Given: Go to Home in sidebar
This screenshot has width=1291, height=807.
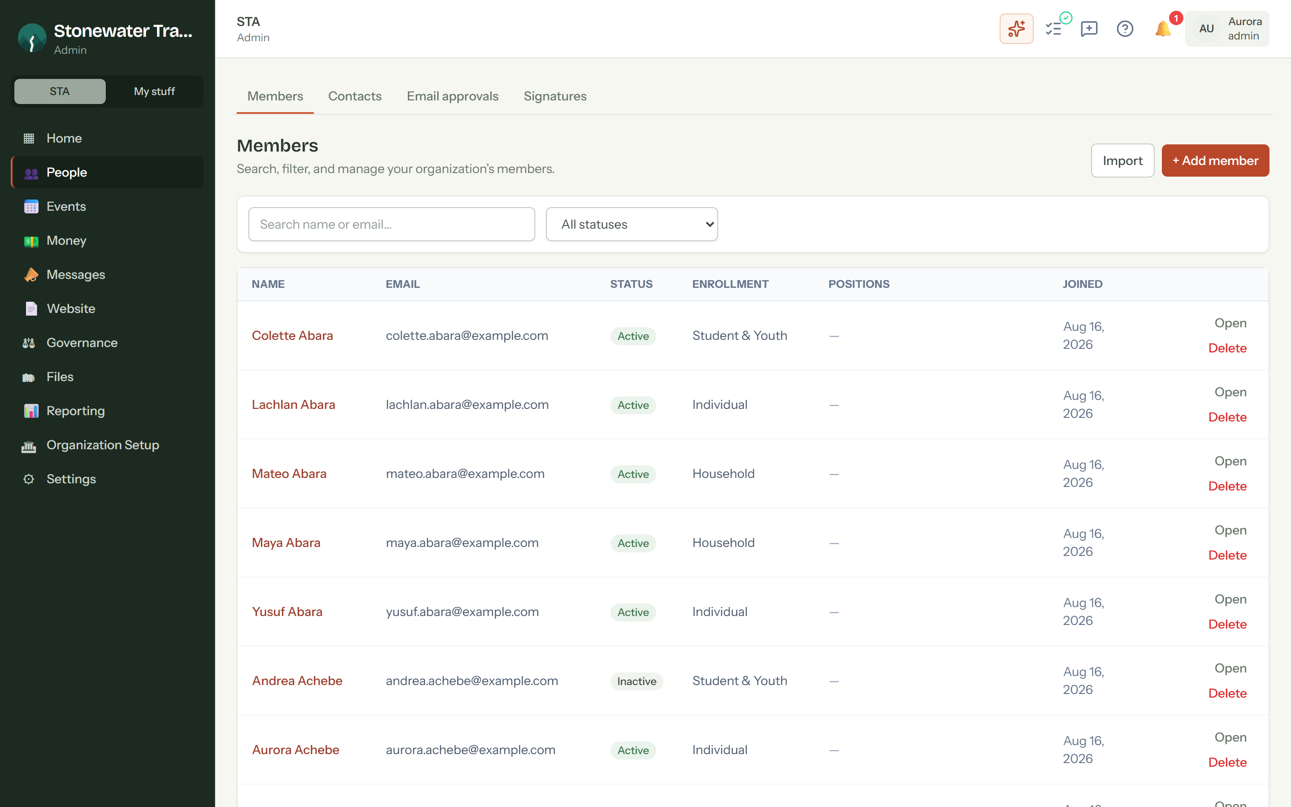Looking at the screenshot, I should [107, 138].
